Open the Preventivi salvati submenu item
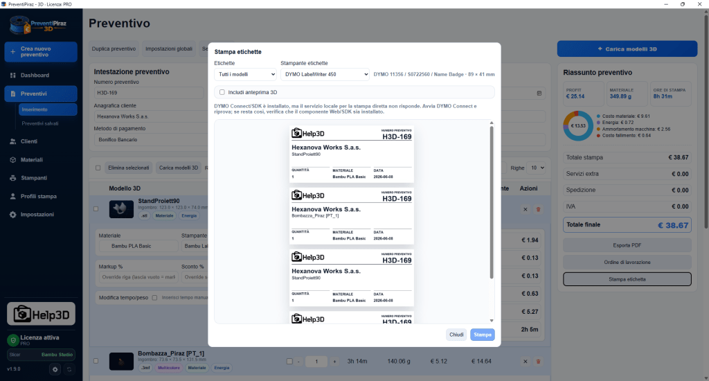709x381 pixels. pos(39,123)
